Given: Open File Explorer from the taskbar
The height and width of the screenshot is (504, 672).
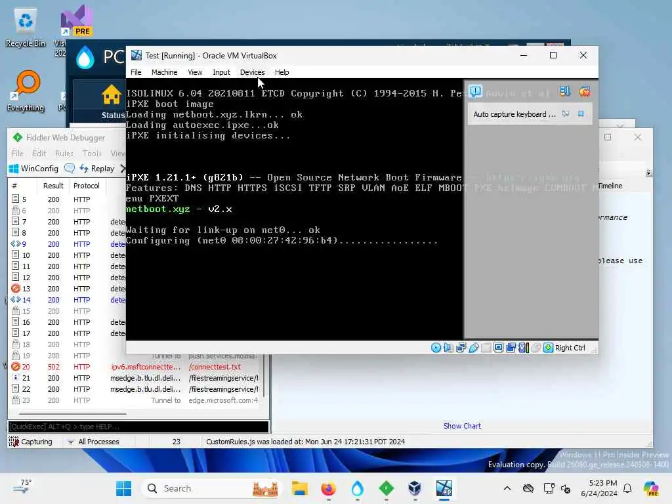Looking at the screenshot, I should (299, 488).
